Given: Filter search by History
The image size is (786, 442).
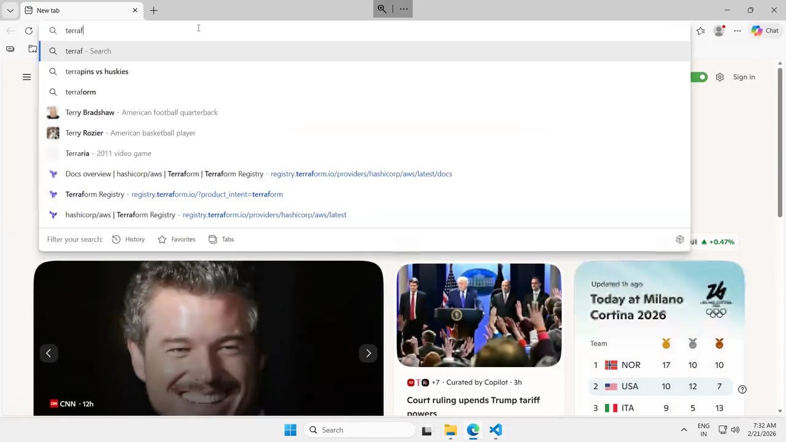Looking at the screenshot, I should (128, 239).
